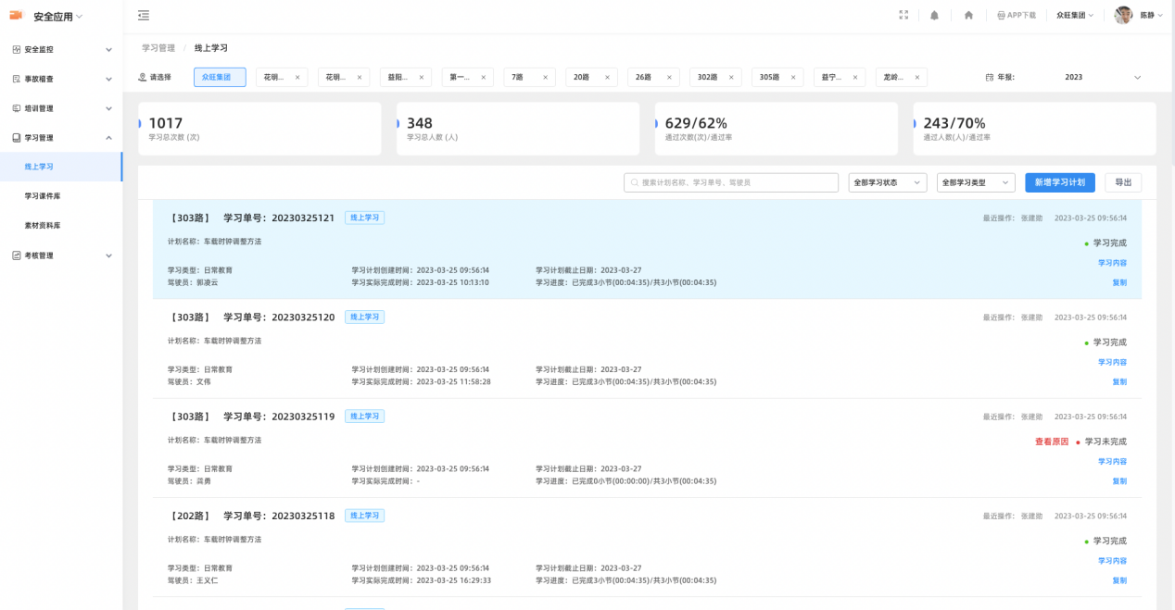Viewport: 1175px width, 610px height.
Task: Remove the 26路 filter tag
Action: pyautogui.click(x=668, y=78)
